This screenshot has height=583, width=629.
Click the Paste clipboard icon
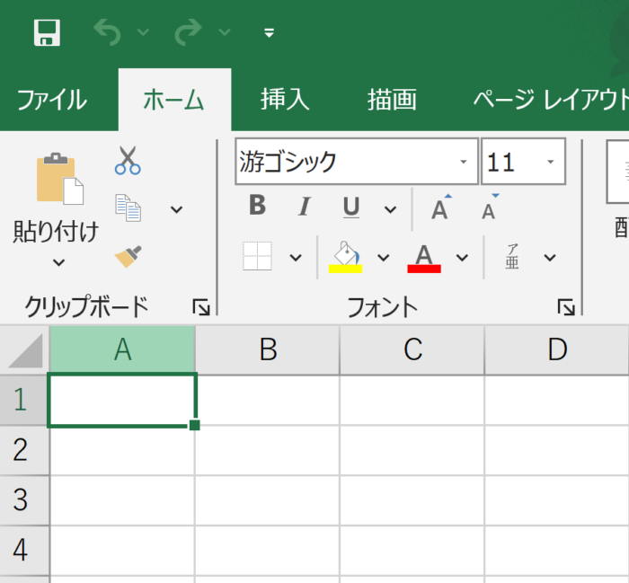[59, 179]
